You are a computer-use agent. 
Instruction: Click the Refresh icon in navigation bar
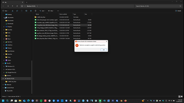17,6
